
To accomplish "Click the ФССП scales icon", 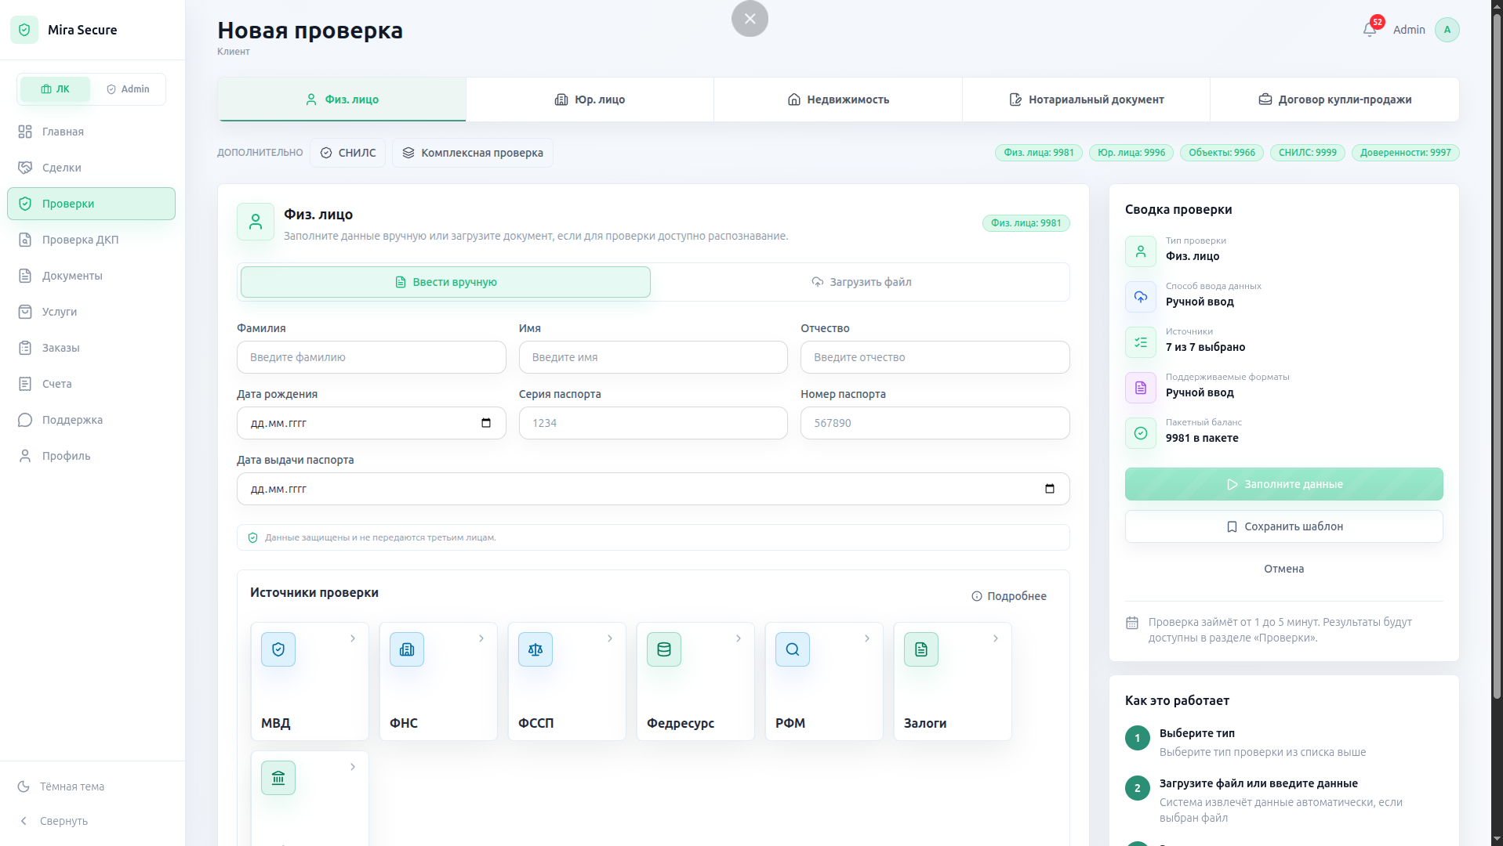I will tap(535, 649).
